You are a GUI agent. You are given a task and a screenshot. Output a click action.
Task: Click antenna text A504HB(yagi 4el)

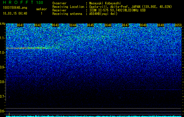[103, 14]
